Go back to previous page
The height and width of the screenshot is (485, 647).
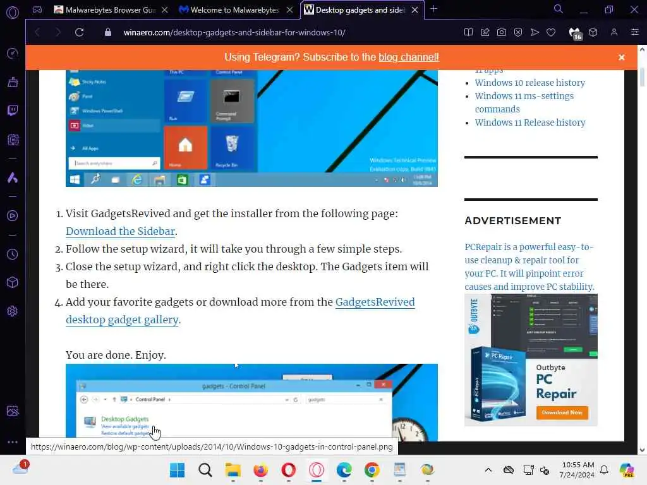[37, 32]
